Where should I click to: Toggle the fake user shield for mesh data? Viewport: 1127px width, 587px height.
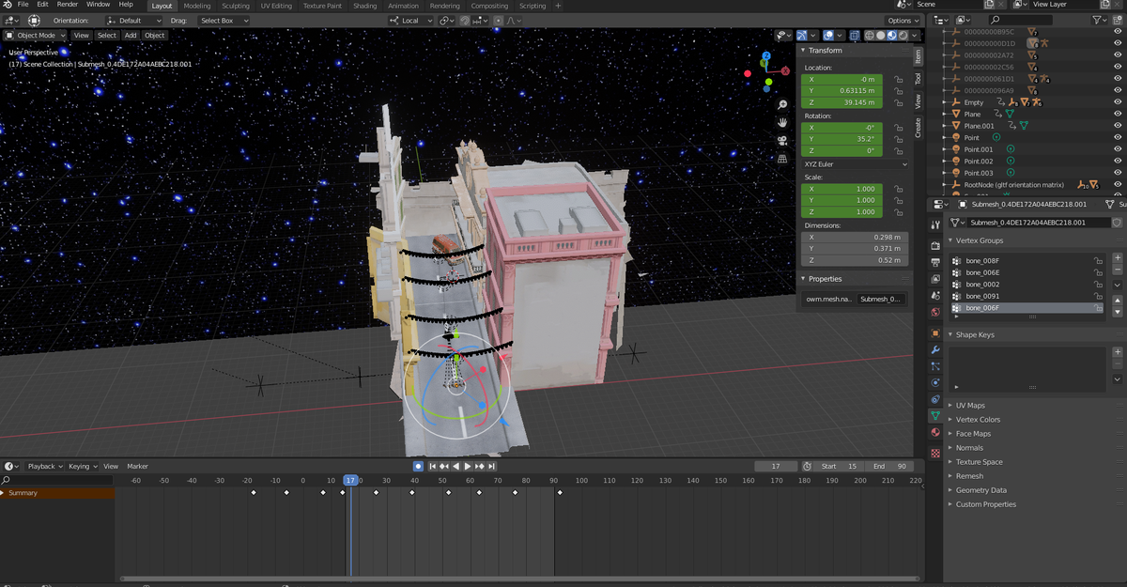tap(1117, 223)
